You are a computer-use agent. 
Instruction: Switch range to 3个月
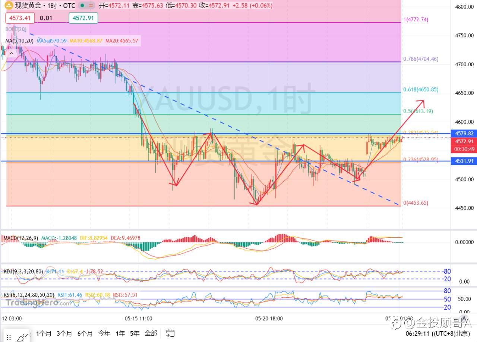[64, 333]
